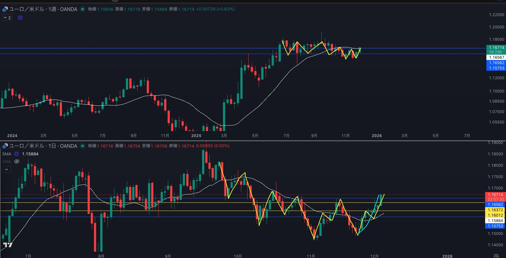Viewport: 506px width, 258px height.
Task: Select the first SMA indicator label
Action: point(7,154)
